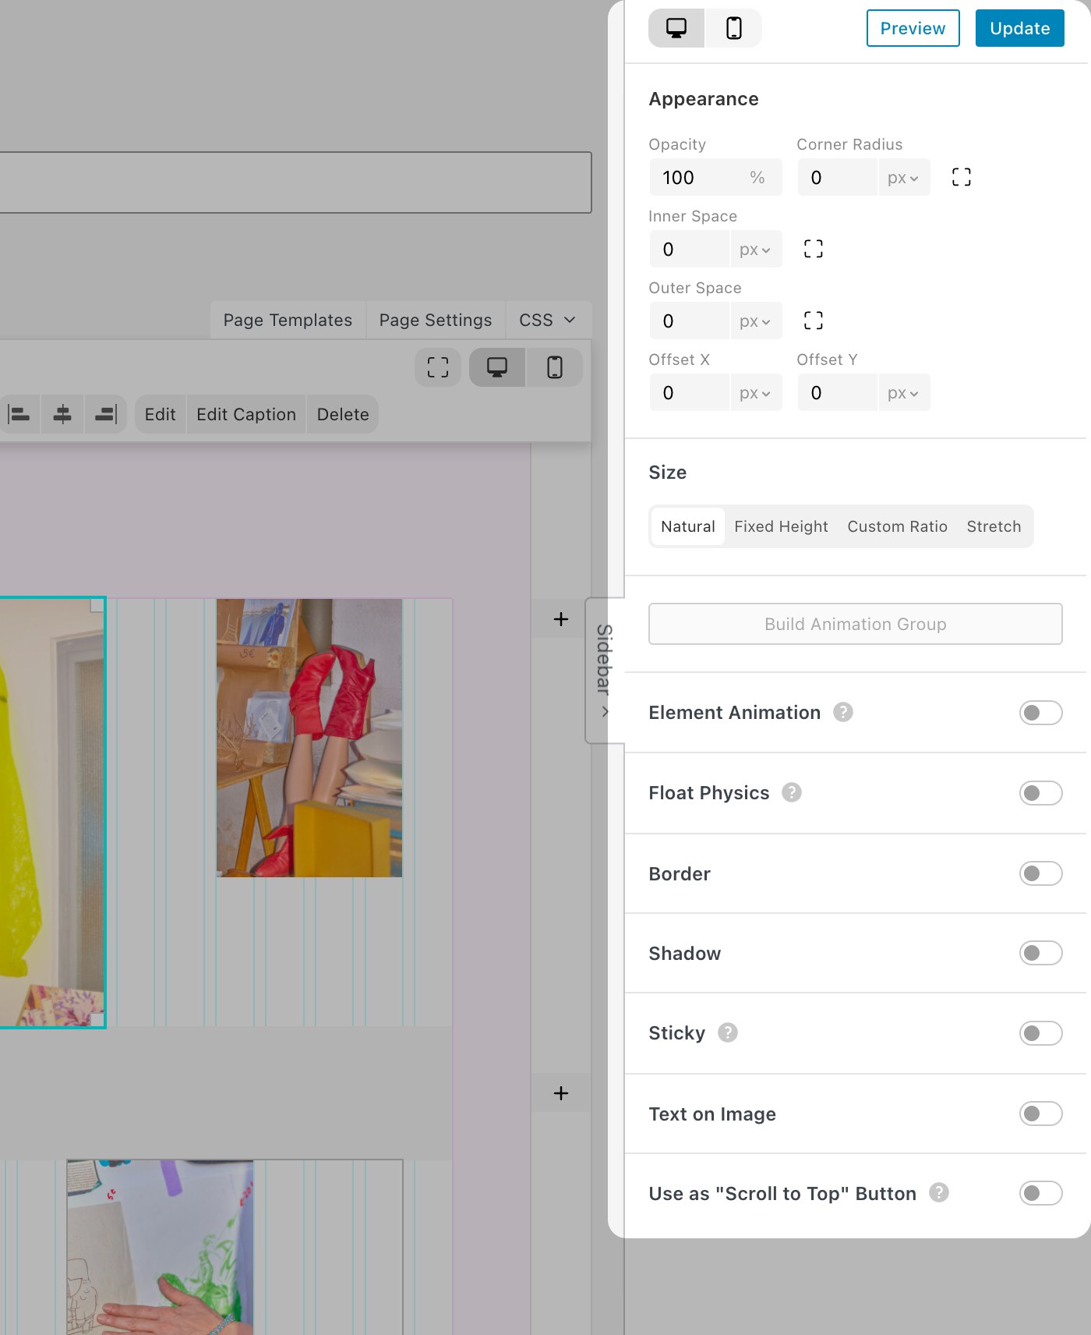Open Offset X unit dropdown
1091x1335 pixels.
pyautogui.click(x=755, y=393)
